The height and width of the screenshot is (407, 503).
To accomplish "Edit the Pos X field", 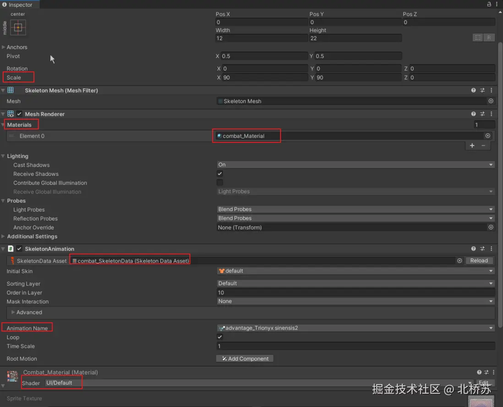I will point(262,22).
